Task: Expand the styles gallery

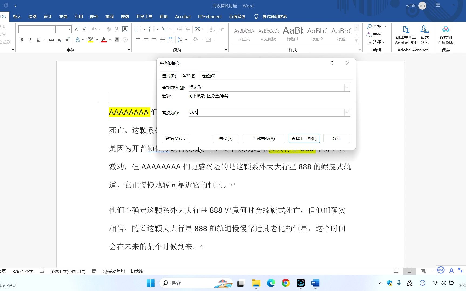Action: coord(356,41)
